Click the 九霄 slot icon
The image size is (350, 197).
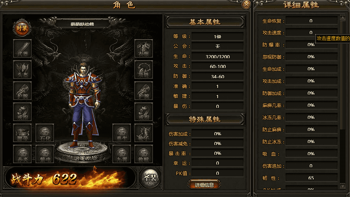[x=121, y=154]
